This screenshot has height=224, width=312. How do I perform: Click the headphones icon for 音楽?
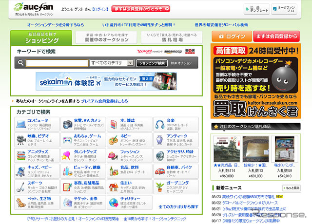pos(160,125)
